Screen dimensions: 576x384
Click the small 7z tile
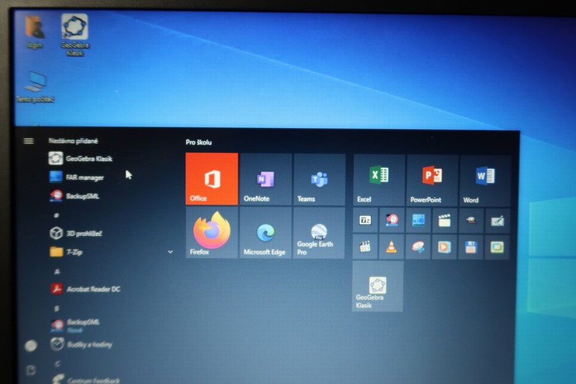coord(365,220)
